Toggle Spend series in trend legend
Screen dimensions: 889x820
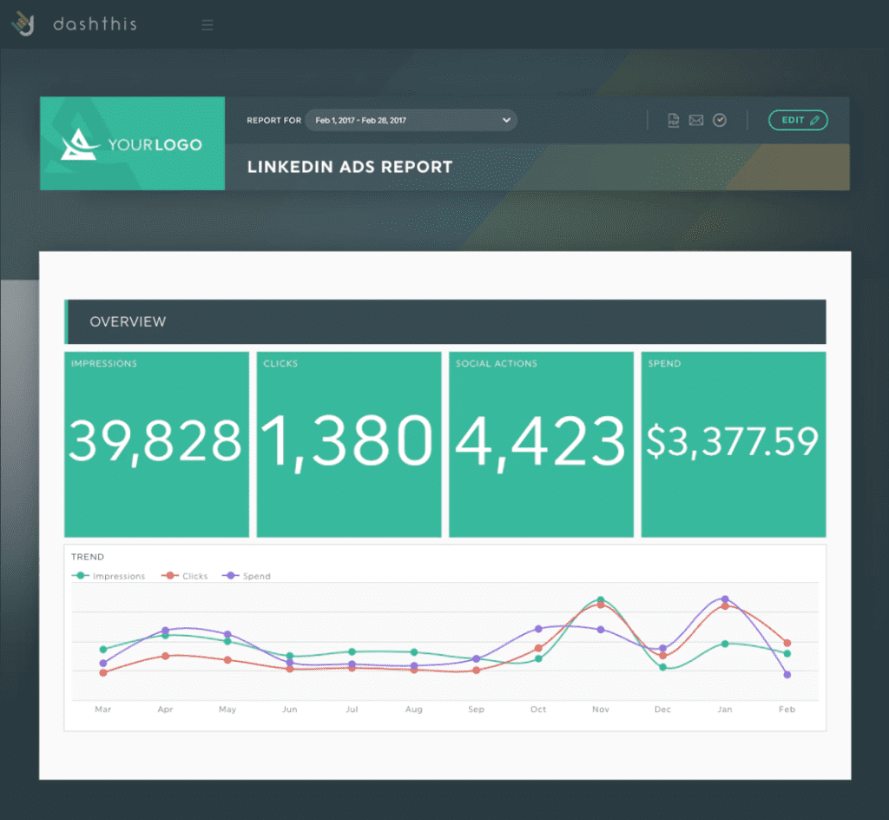pyautogui.click(x=247, y=576)
